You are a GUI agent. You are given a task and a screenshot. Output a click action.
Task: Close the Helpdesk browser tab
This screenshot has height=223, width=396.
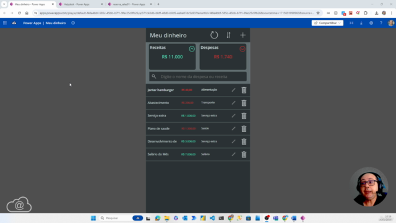tap(101, 4)
